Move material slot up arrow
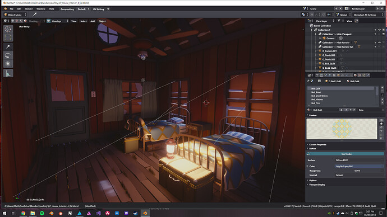Image resolution: width=387 pixels, height=217 pixels. pyautogui.click(x=382, y=100)
